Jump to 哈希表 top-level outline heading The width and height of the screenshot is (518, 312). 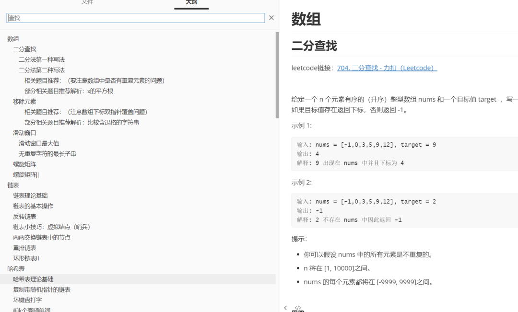pos(16,269)
